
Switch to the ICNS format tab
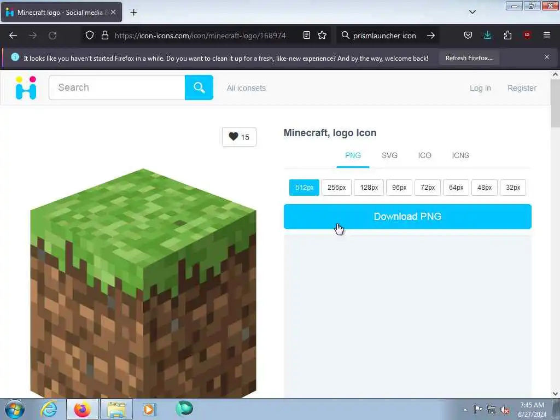click(x=460, y=156)
